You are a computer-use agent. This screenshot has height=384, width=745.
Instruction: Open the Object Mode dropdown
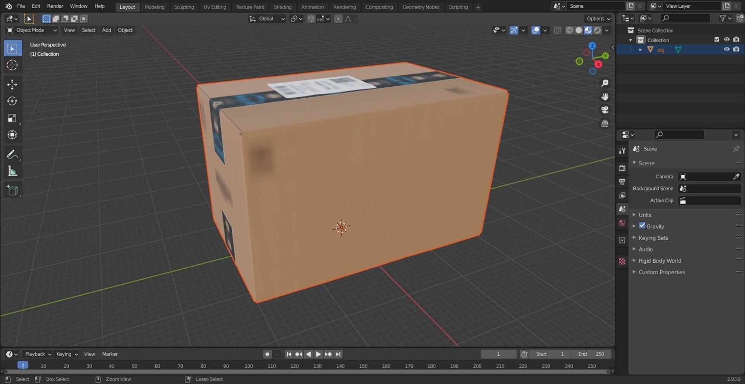pos(32,30)
